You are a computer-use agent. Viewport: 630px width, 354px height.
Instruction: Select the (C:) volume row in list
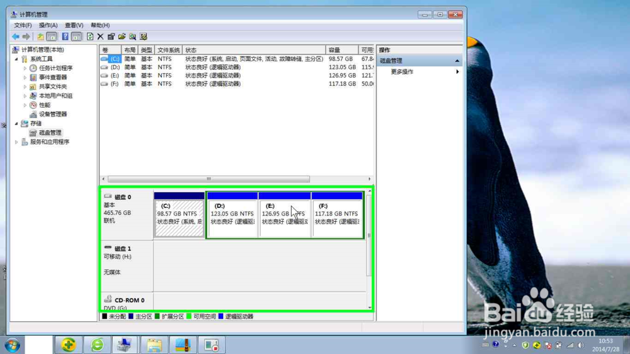click(x=237, y=59)
